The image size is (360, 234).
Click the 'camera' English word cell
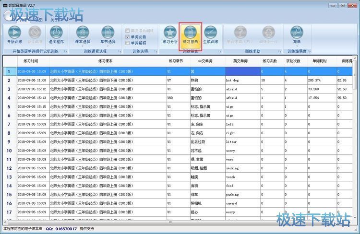pyautogui.click(x=243, y=203)
